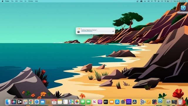
Task: Open the Apple menu
Action: [x=3, y=1]
